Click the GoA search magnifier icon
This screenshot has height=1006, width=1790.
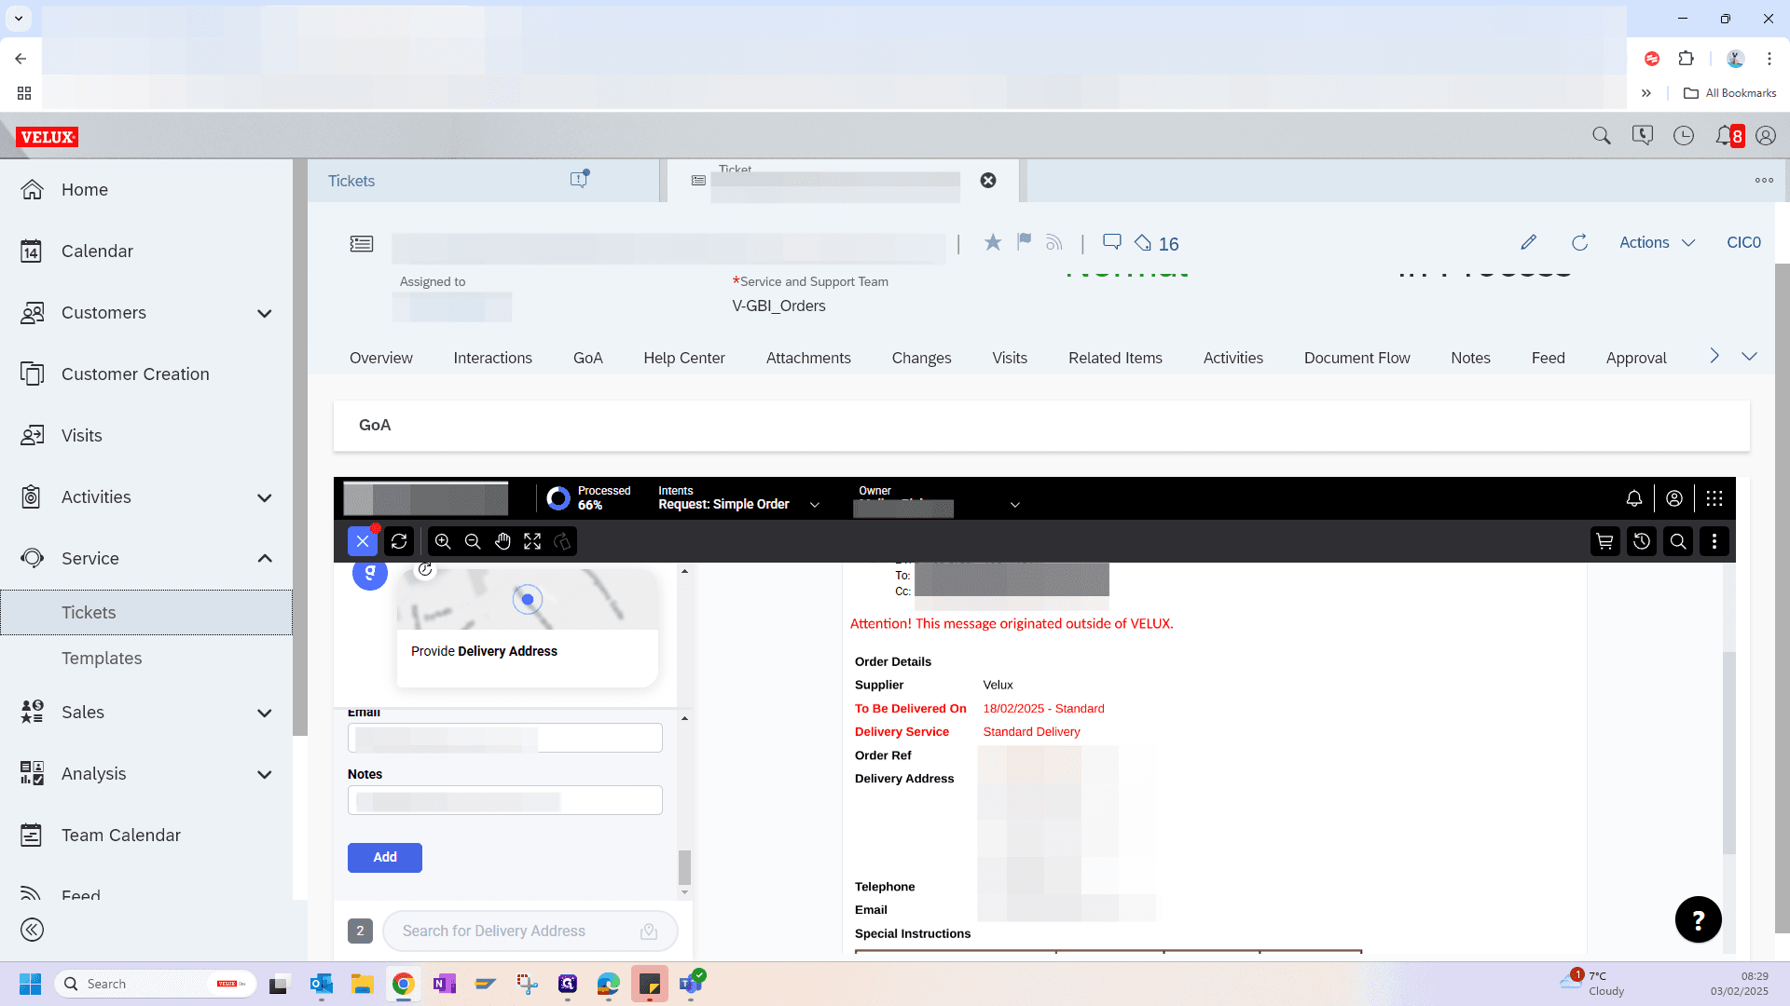1678,541
